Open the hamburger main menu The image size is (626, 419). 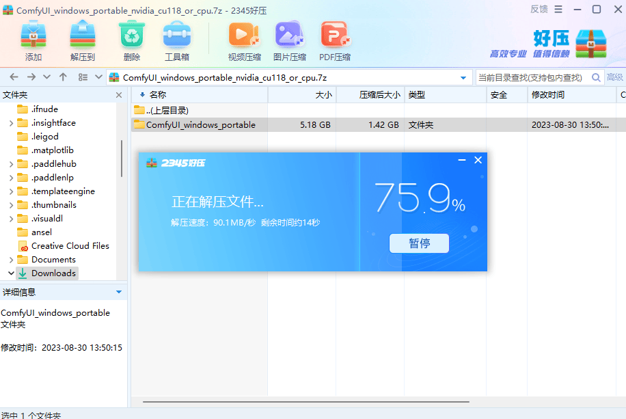point(558,9)
